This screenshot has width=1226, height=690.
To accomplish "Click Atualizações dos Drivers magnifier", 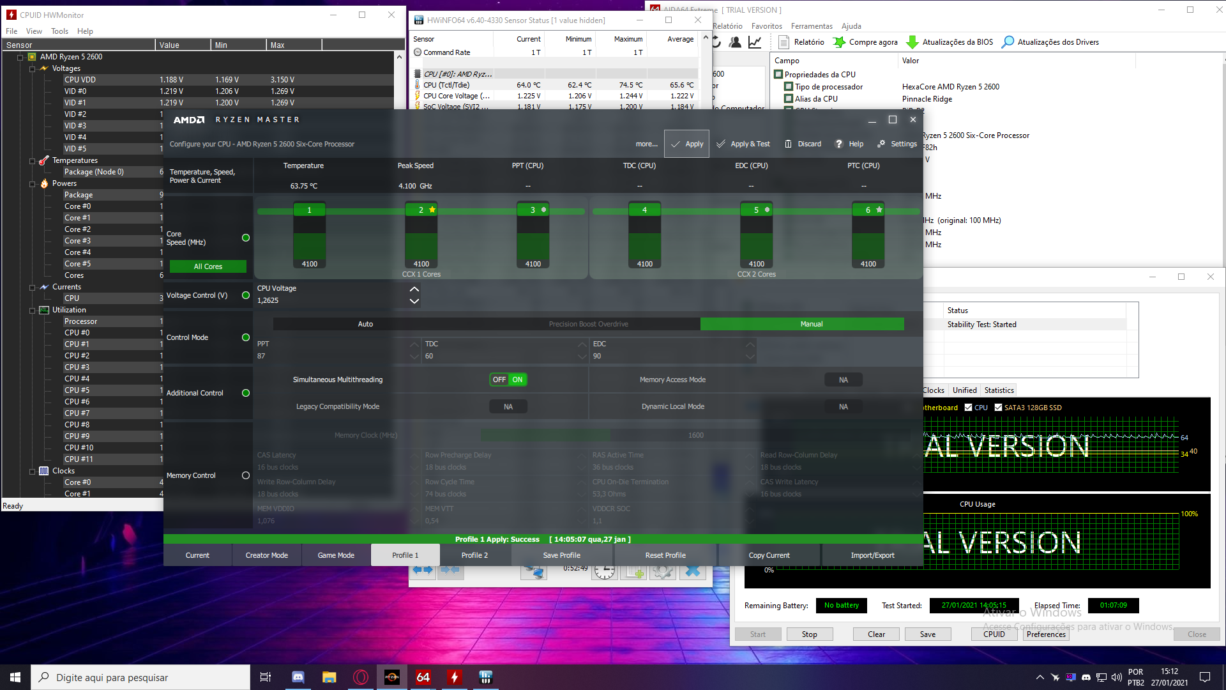I will [1008, 42].
